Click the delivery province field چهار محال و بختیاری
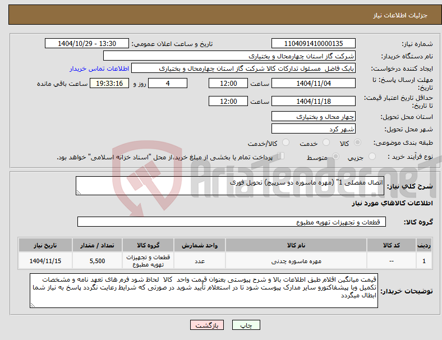The width and height of the screenshot is (442, 340). pyautogui.click(x=313, y=117)
